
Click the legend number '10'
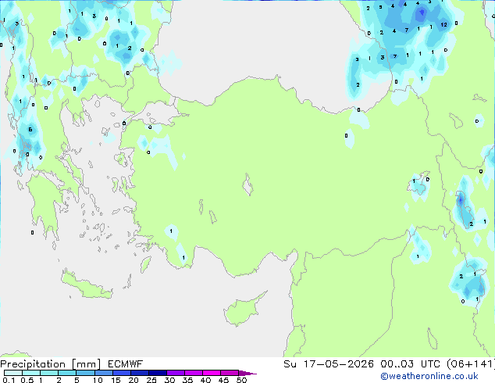click(x=98, y=380)
